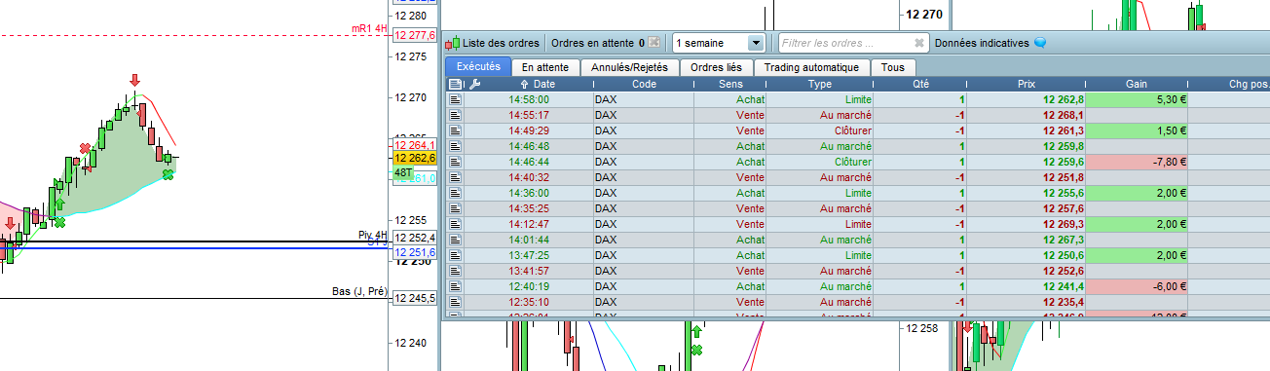
Task: Click the price 12 241,4 in the orders table
Action: point(1064,286)
